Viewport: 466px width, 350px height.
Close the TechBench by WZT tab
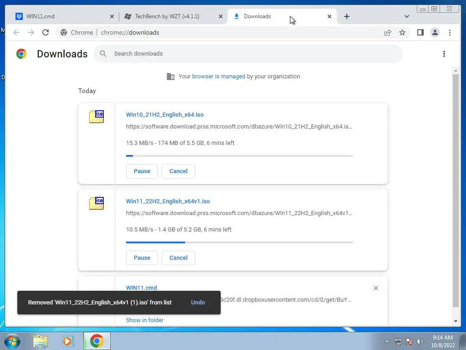click(x=221, y=16)
